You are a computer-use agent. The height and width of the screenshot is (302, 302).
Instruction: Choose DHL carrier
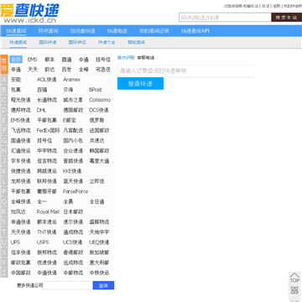point(41,110)
